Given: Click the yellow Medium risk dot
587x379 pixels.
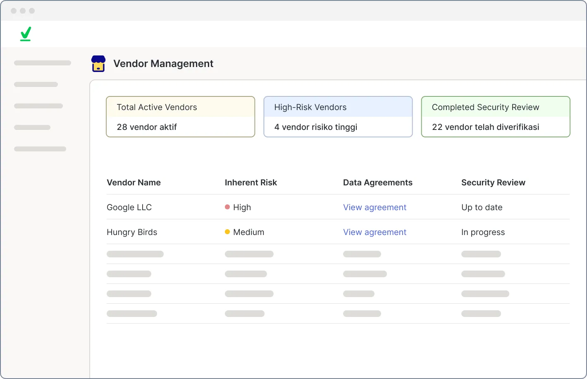Looking at the screenshot, I should click(x=227, y=232).
